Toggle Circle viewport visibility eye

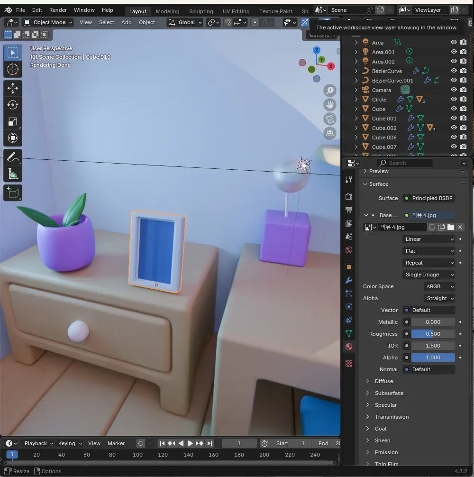pos(454,99)
